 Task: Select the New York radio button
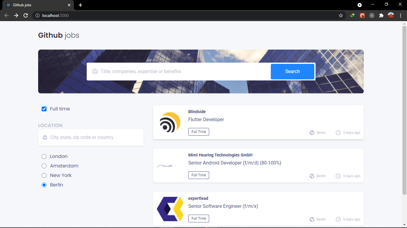[44, 175]
